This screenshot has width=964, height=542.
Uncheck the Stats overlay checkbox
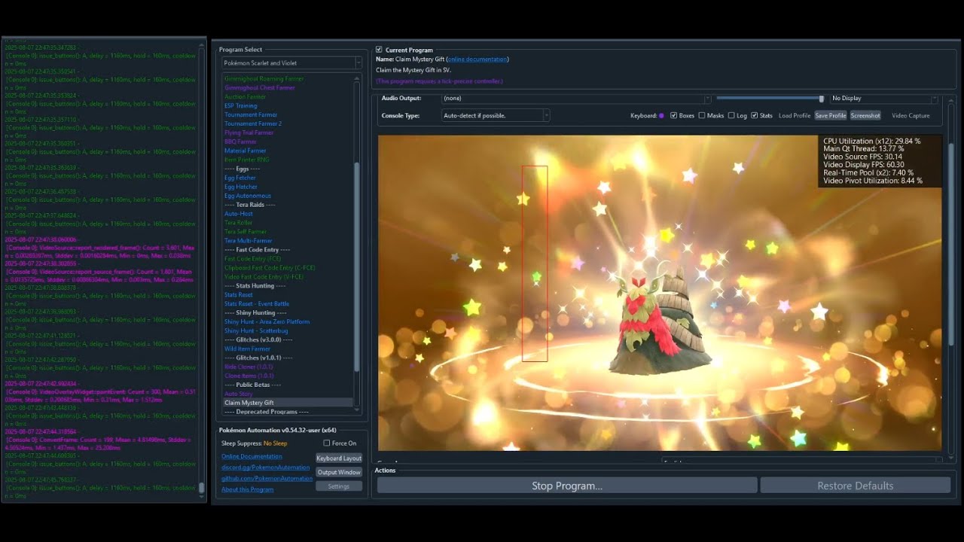[754, 116]
